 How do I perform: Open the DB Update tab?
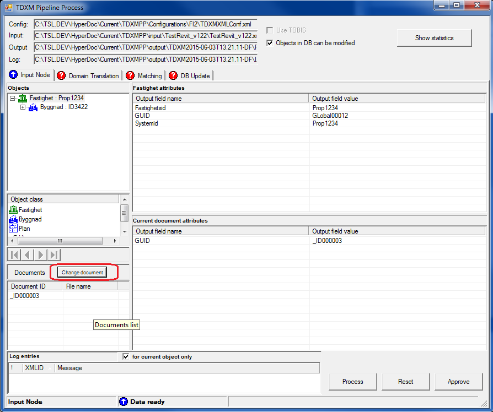tap(190, 76)
